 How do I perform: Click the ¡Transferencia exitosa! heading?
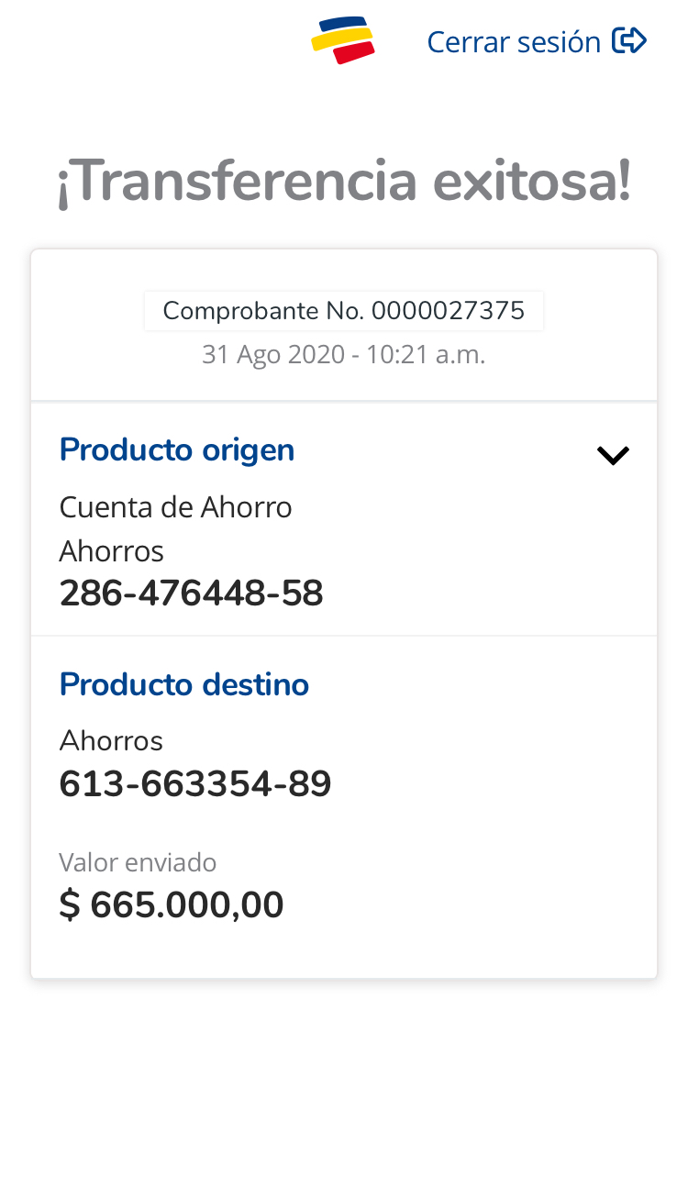[x=344, y=183]
